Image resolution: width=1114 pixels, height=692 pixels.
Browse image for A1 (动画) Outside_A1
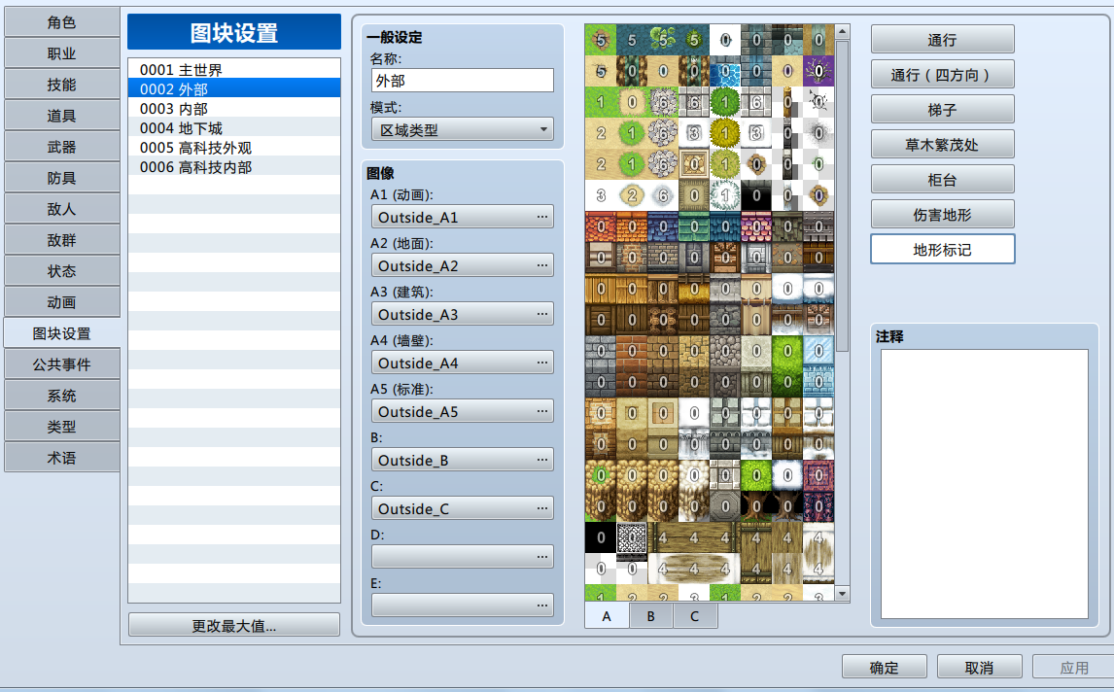click(462, 217)
